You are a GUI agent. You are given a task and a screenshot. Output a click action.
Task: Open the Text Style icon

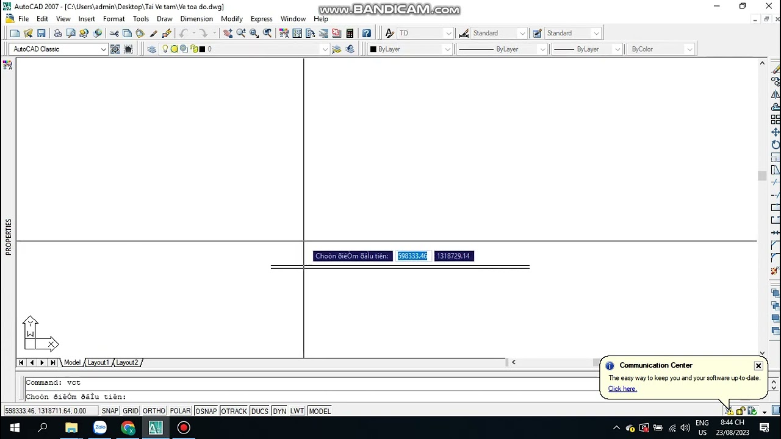pyautogui.click(x=389, y=33)
